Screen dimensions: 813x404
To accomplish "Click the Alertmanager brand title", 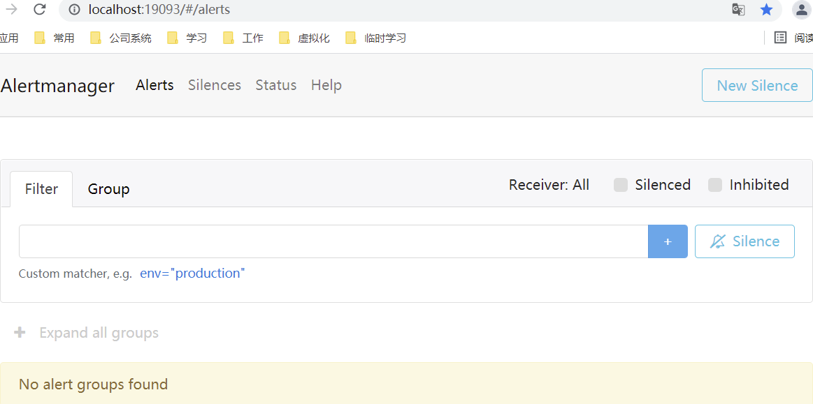I will [57, 86].
